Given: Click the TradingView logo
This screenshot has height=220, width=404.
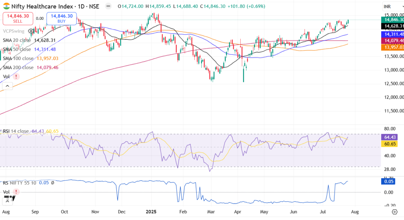Looking at the screenshot, I should [x=10, y=198].
